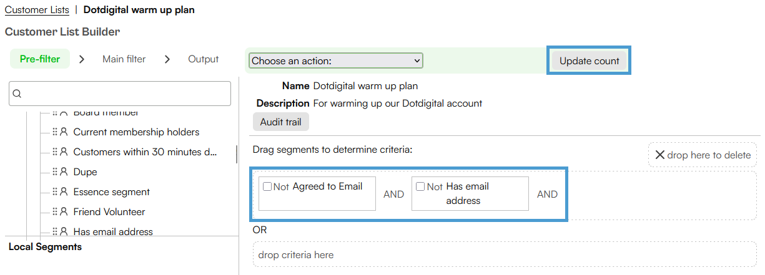Viewport: 765px width, 275px height.
Task: Go to the Main filter step
Action: [124, 59]
